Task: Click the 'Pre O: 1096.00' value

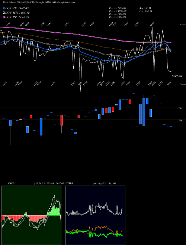Action: [118, 8]
